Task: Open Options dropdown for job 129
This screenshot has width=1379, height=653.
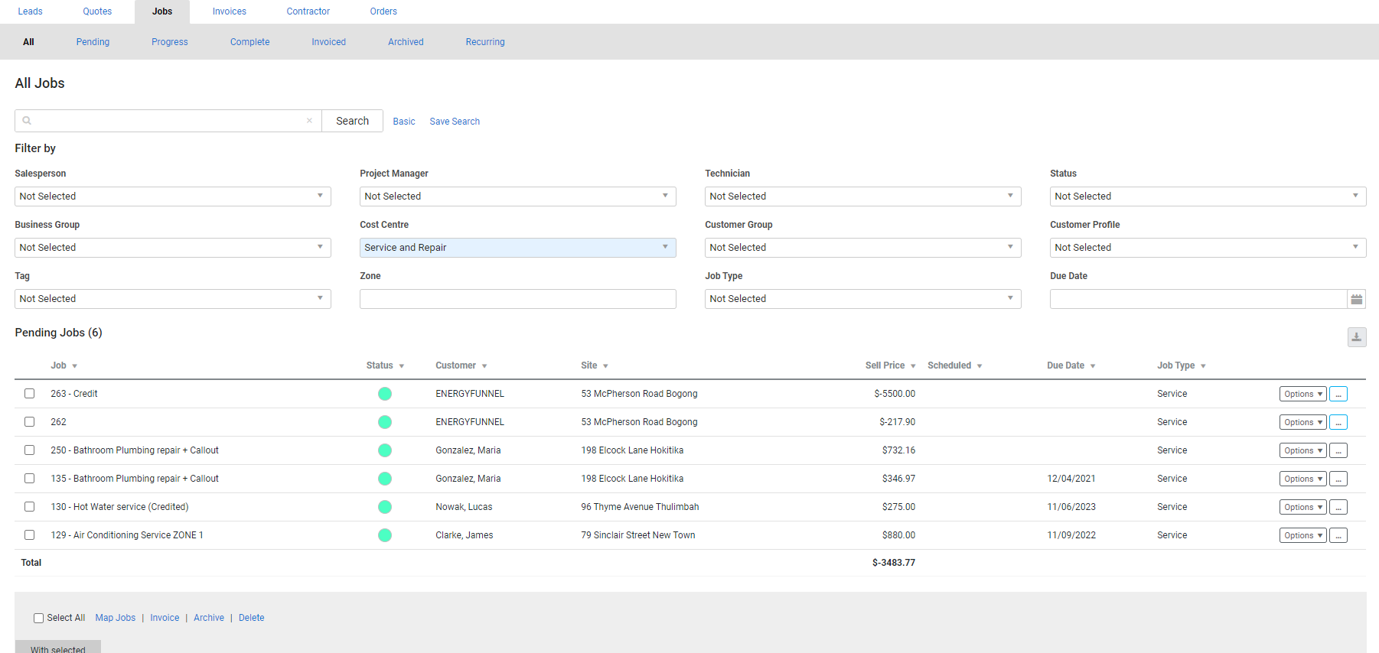Action: click(x=1302, y=536)
